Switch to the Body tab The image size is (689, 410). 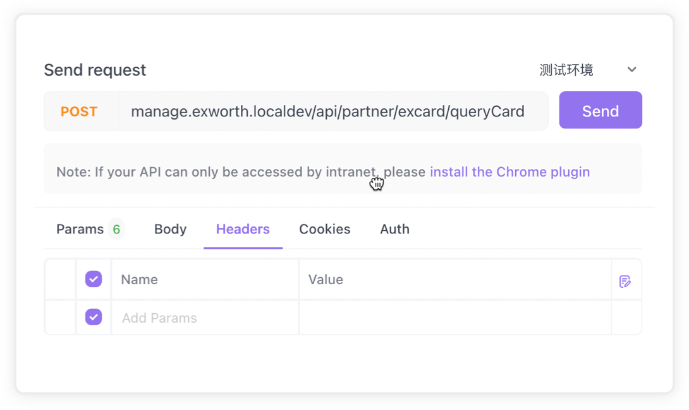point(170,229)
